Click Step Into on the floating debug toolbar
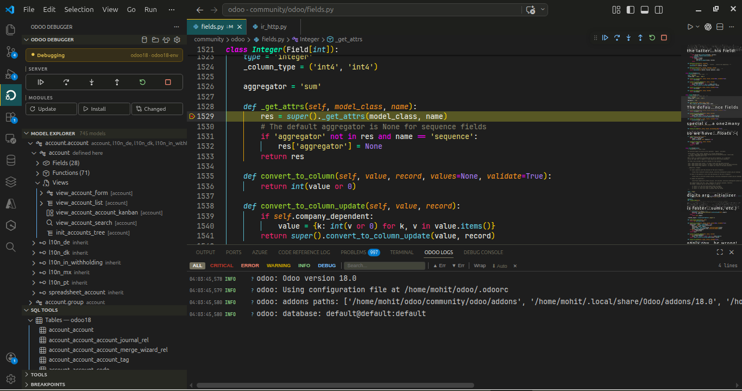742x391 pixels. tap(628, 37)
